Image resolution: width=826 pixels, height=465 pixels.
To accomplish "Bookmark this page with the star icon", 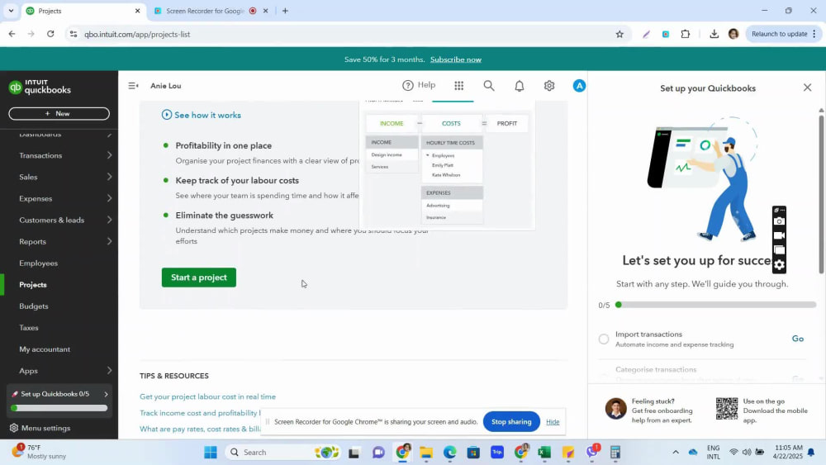I will click(619, 34).
